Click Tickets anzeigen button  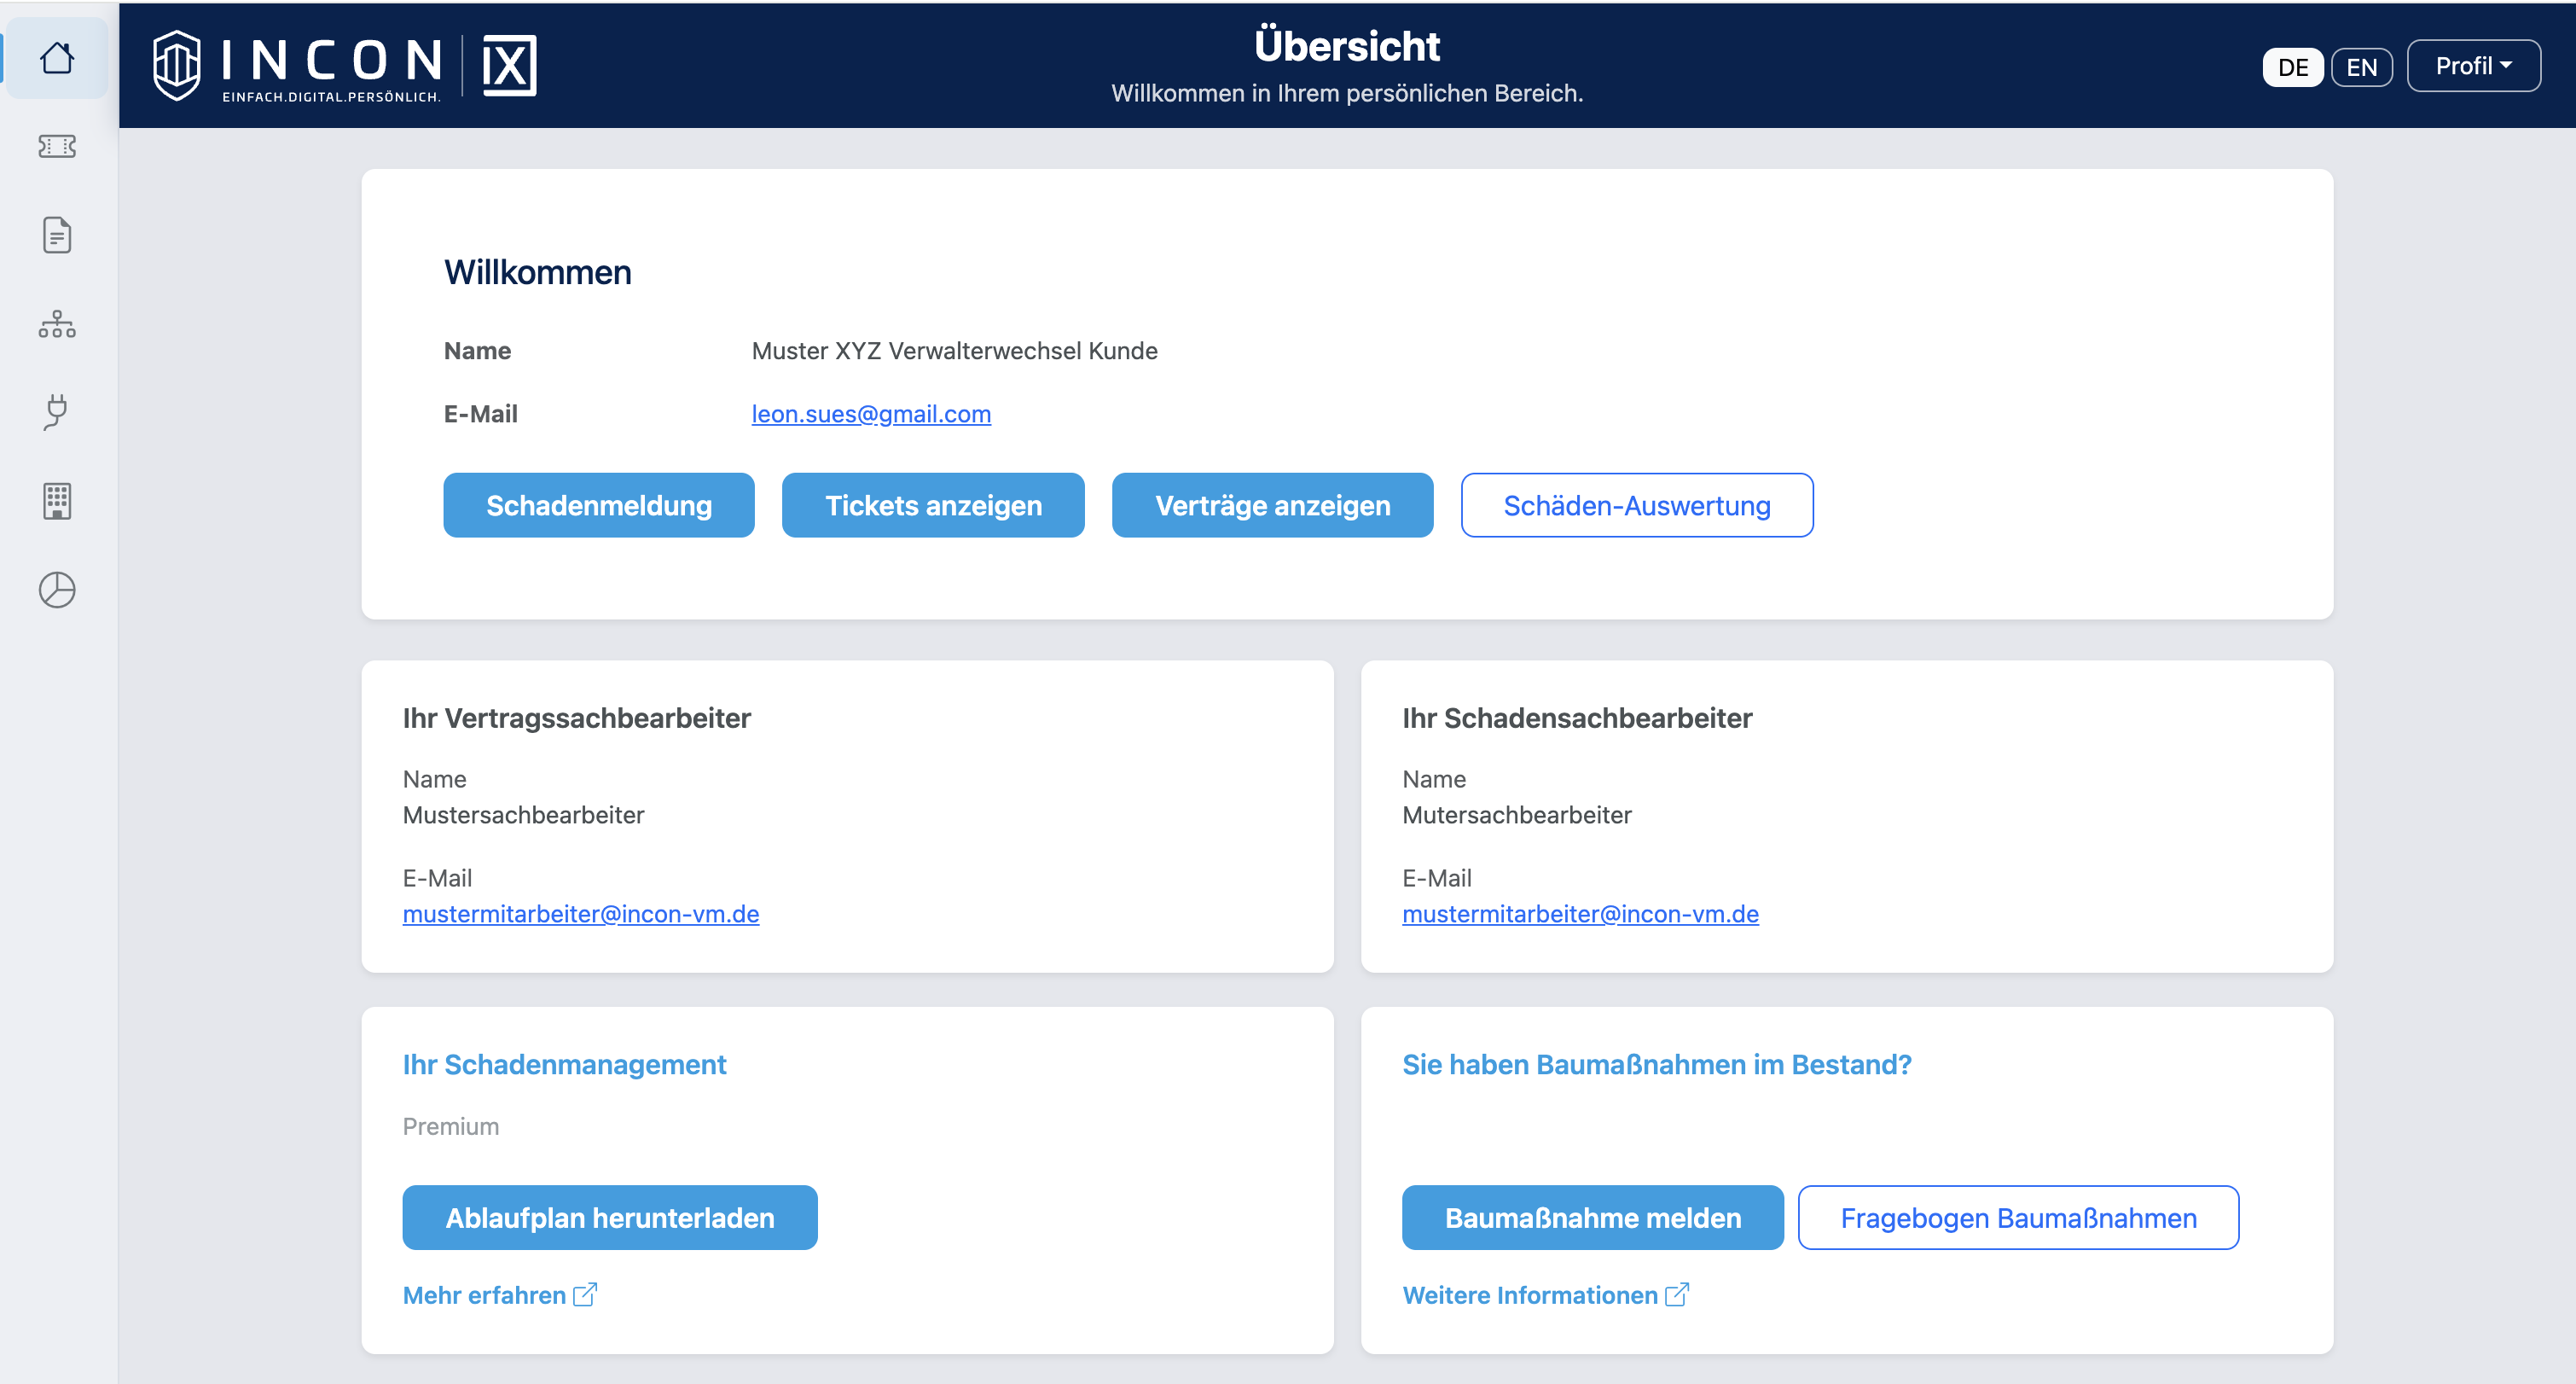(933, 506)
